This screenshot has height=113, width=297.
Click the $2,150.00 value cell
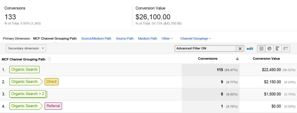[273, 82]
